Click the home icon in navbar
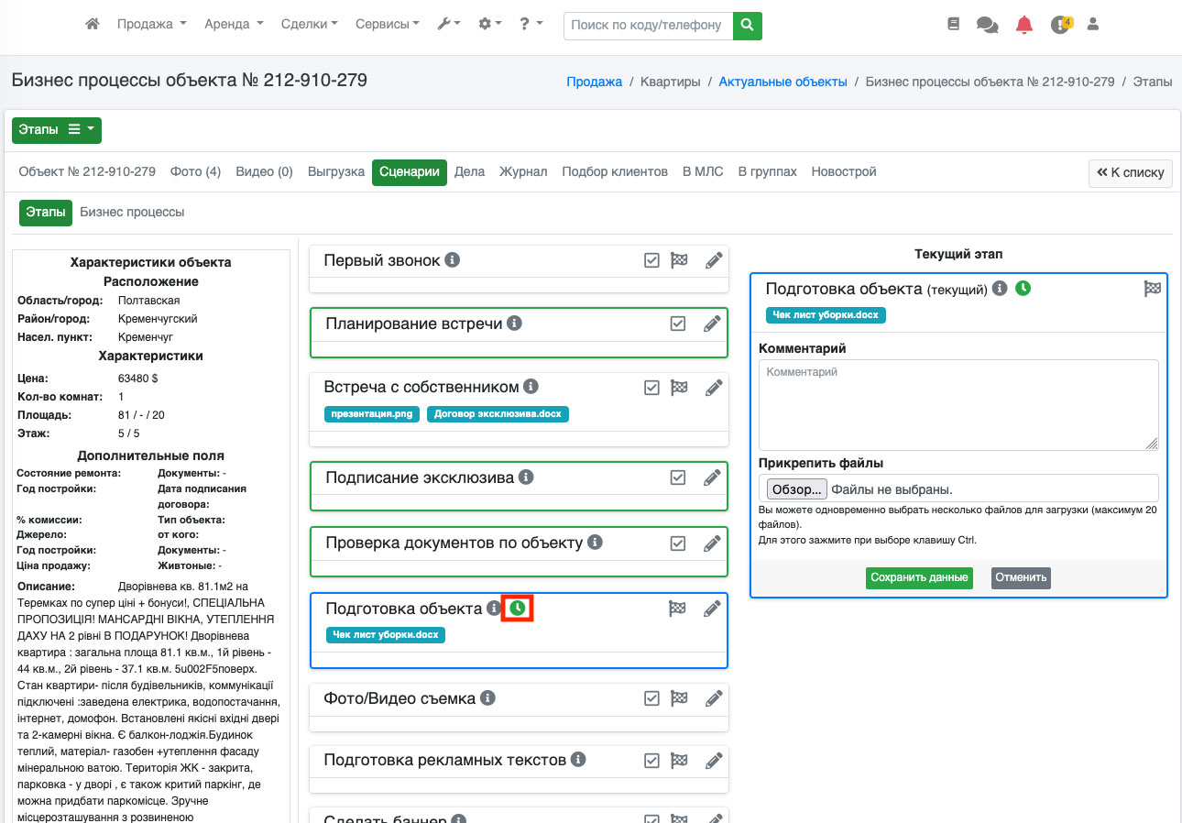Image resolution: width=1182 pixels, height=823 pixels. (x=92, y=25)
